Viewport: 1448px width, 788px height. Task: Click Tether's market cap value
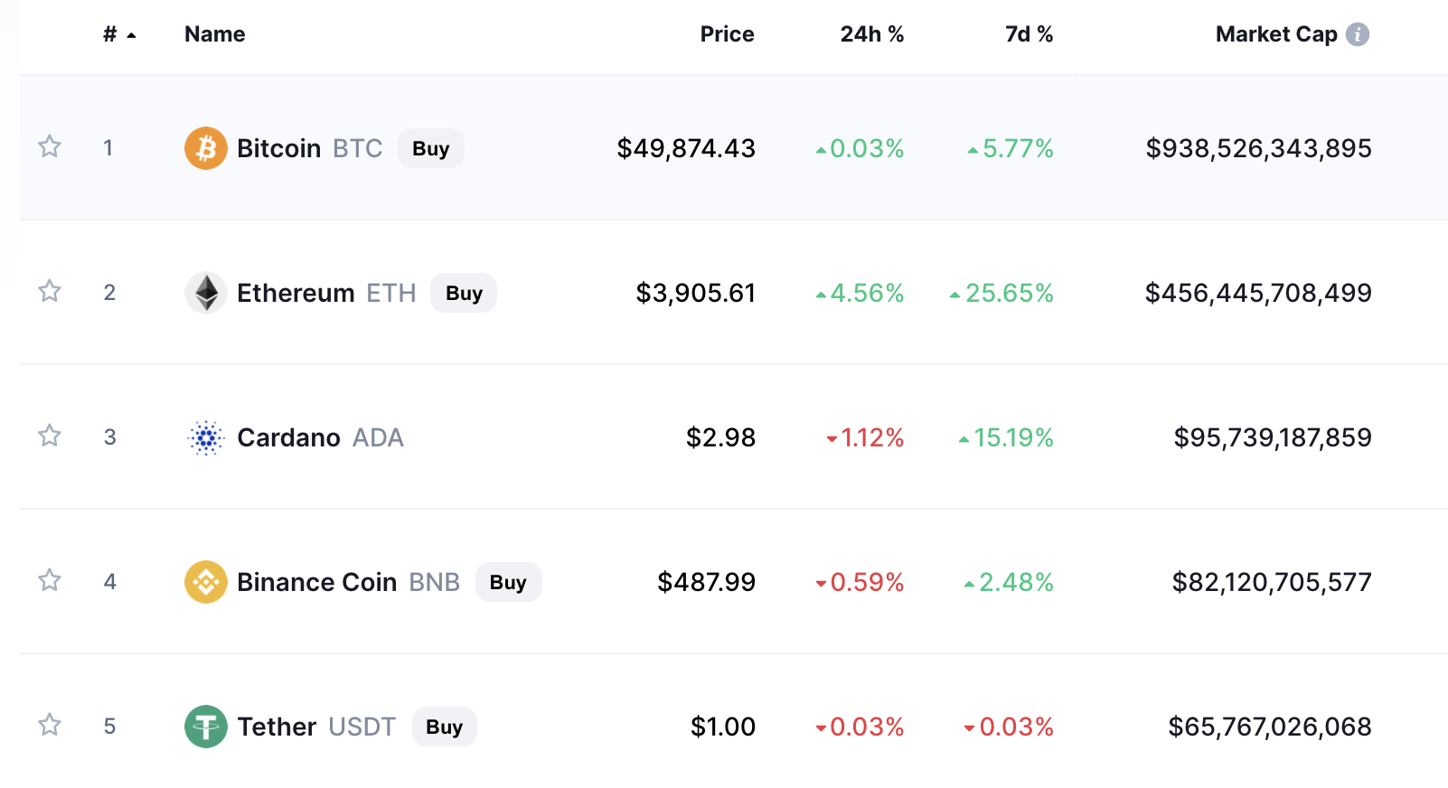coord(1269,727)
